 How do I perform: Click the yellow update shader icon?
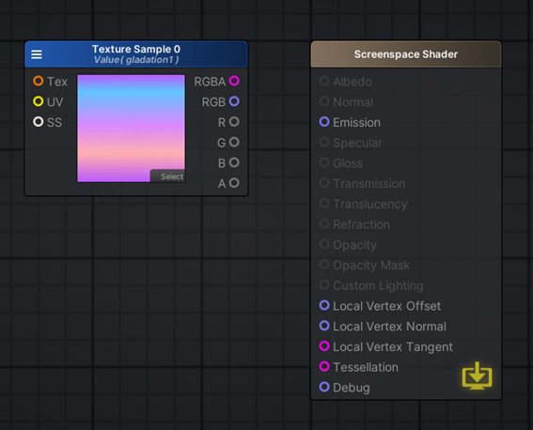[x=477, y=376]
